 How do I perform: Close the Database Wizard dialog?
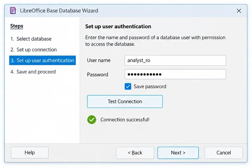[x=239, y=11]
